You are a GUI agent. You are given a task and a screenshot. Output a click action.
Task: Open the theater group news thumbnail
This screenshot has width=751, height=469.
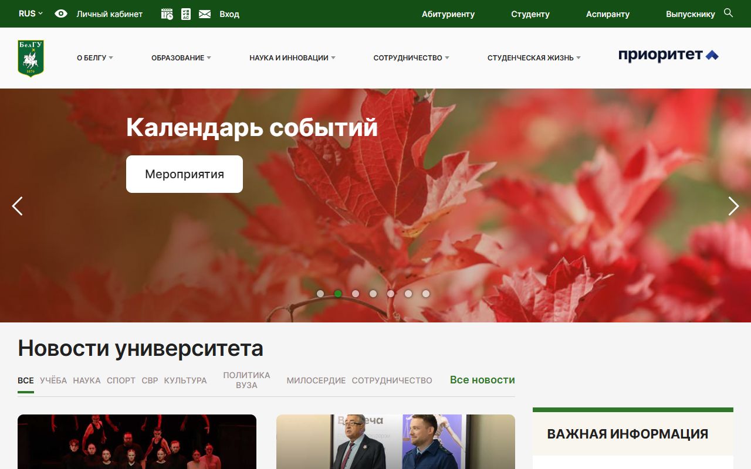pyautogui.click(x=137, y=441)
